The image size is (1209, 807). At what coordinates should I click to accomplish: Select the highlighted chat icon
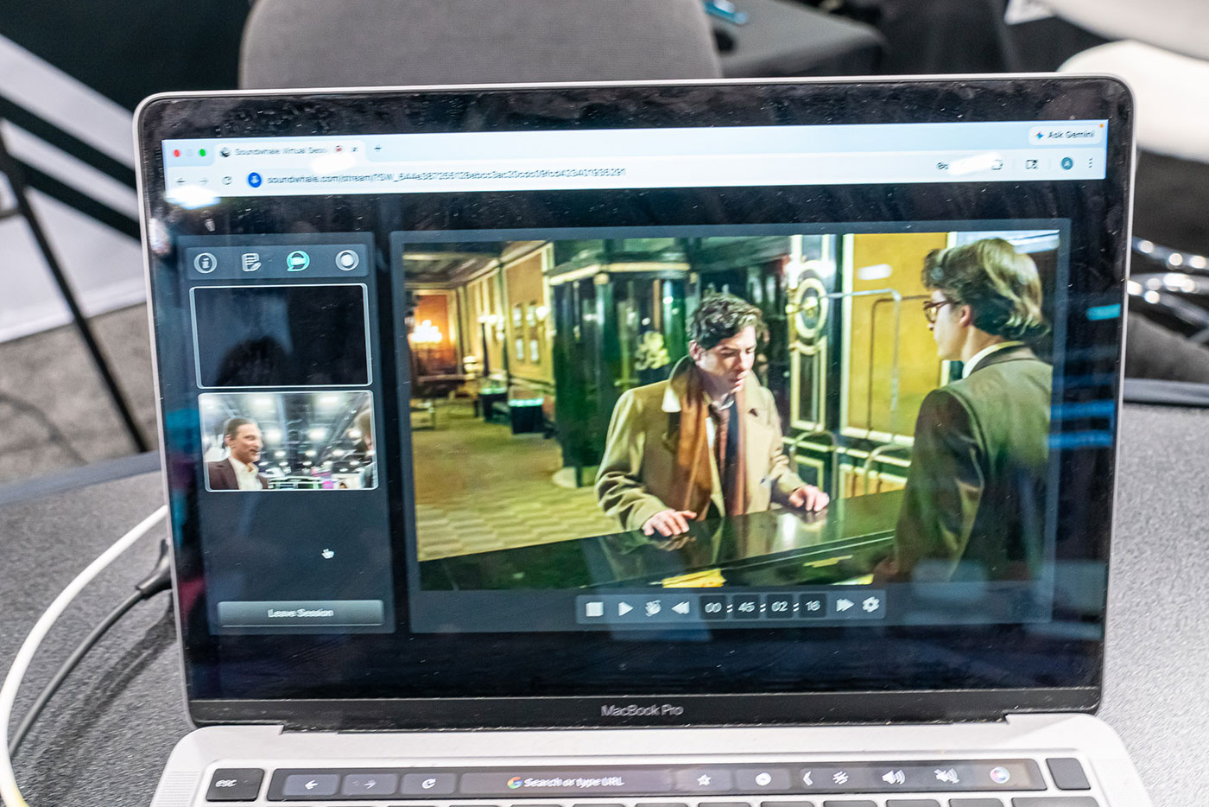pos(298,261)
